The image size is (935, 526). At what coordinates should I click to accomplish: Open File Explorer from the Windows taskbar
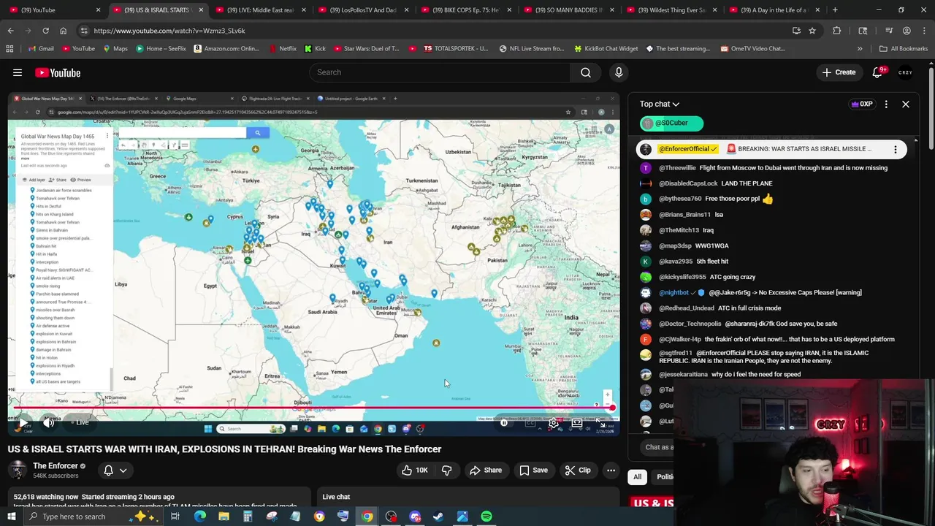pos(224,517)
